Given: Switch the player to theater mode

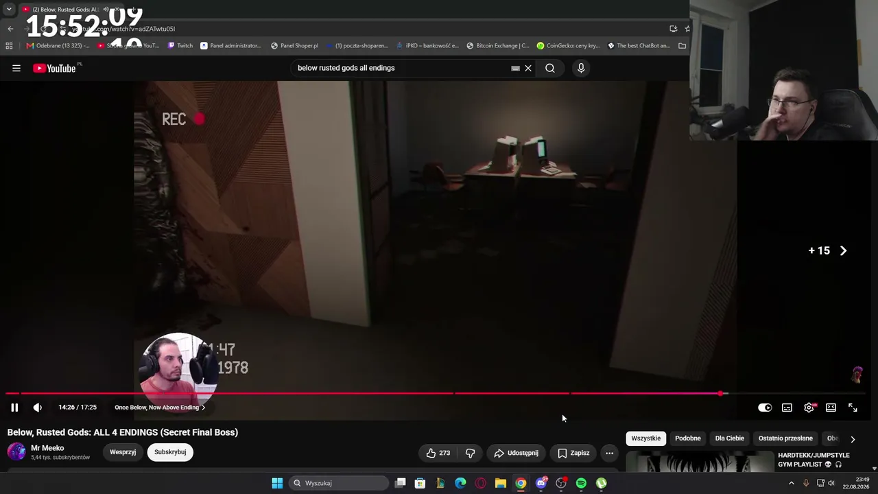Looking at the screenshot, I should 831,408.
